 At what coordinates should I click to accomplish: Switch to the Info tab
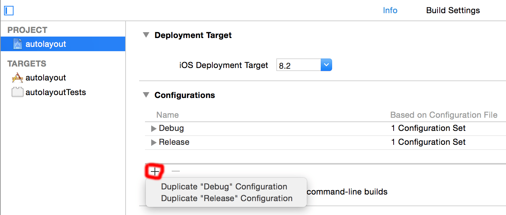point(390,10)
